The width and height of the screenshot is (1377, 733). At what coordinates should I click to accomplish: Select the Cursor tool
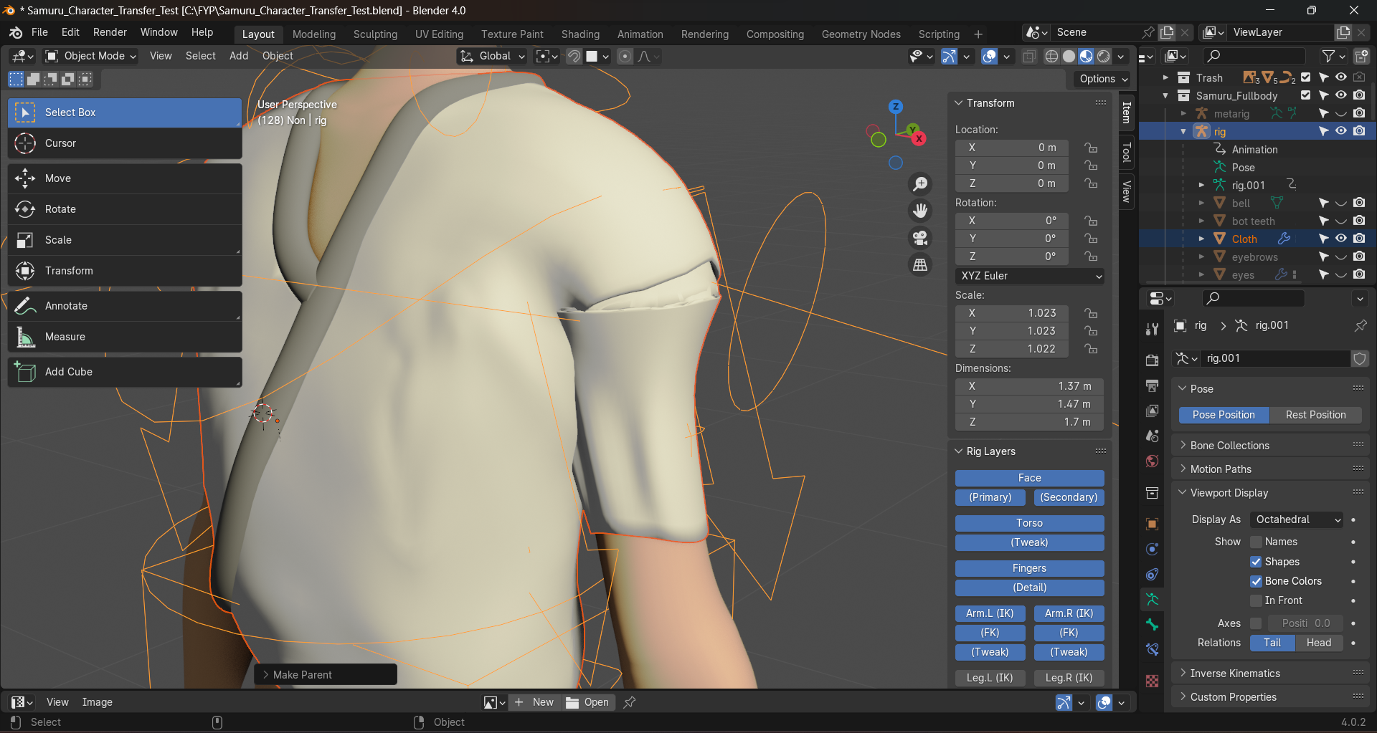click(125, 143)
